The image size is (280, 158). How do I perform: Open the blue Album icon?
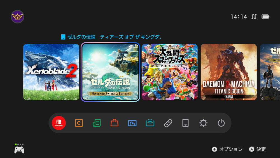[132, 123]
